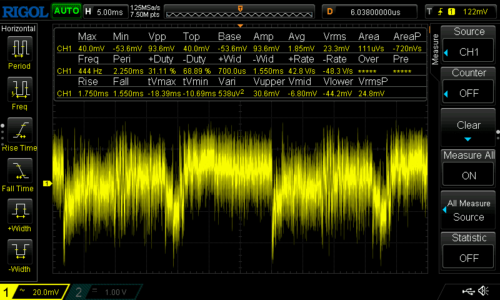Click the orange trigger position marker

[240, 7]
